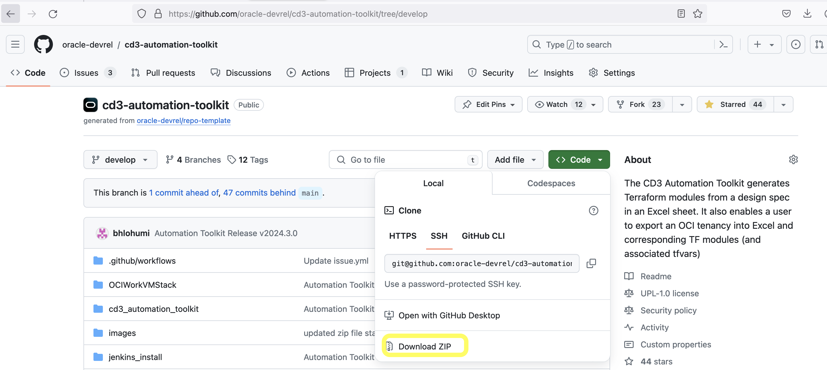Click Download ZIP
Screen dimensions: 827x370
tap(424, 346)
